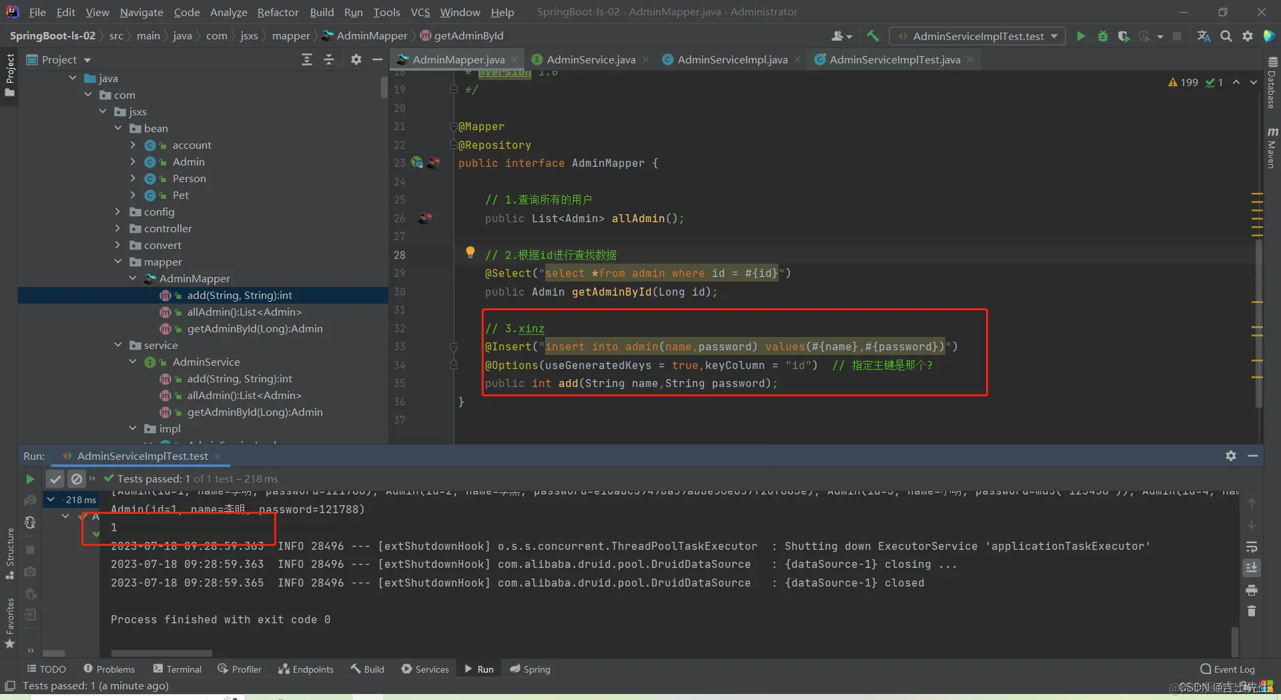Toggle Show Ignored tests filter
This screenshot has width=1281, height=700.
pos(77,479)
